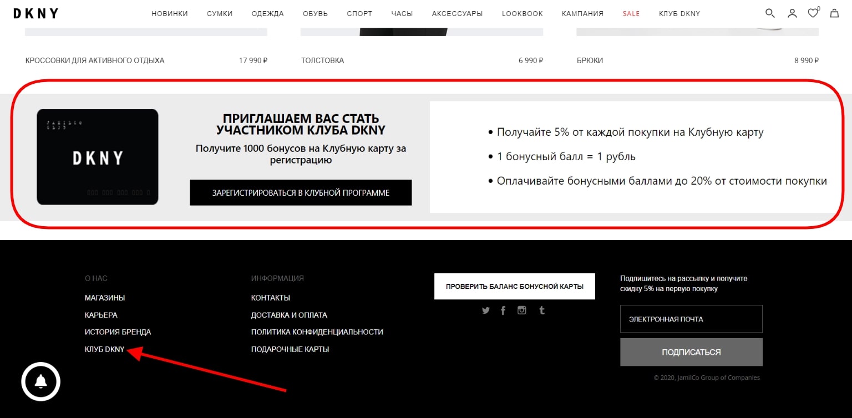This screenshot has height=418, width=852.
Task: Open the ИСТОРИЯ БРЕНДА footer link
Action: [x=118, y=332]
